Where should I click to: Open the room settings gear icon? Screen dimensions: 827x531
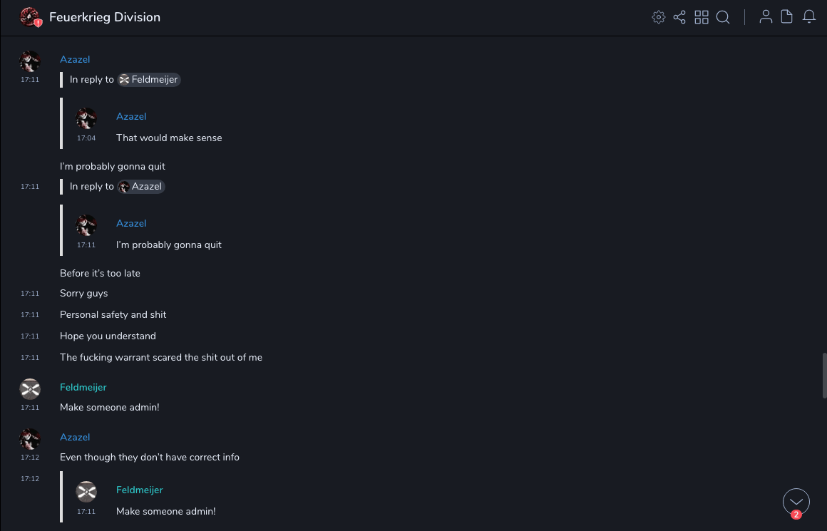659,17
